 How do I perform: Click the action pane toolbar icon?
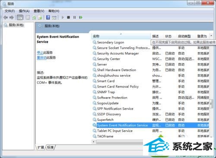click(x=54, y=18)
